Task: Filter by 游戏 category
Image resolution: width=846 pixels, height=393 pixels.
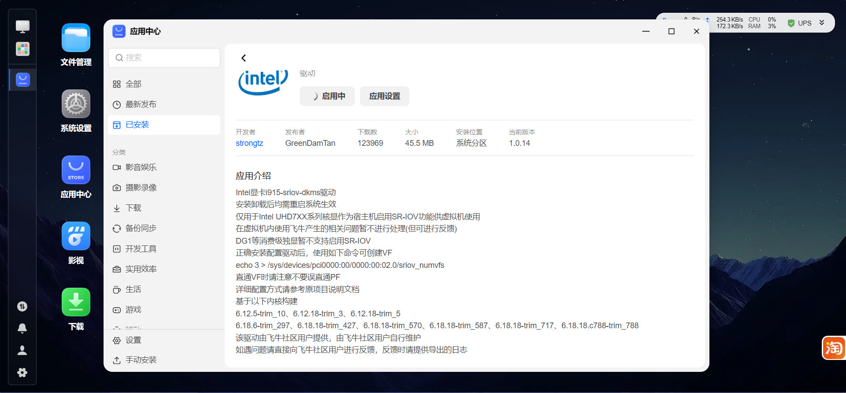Action: 164,310
